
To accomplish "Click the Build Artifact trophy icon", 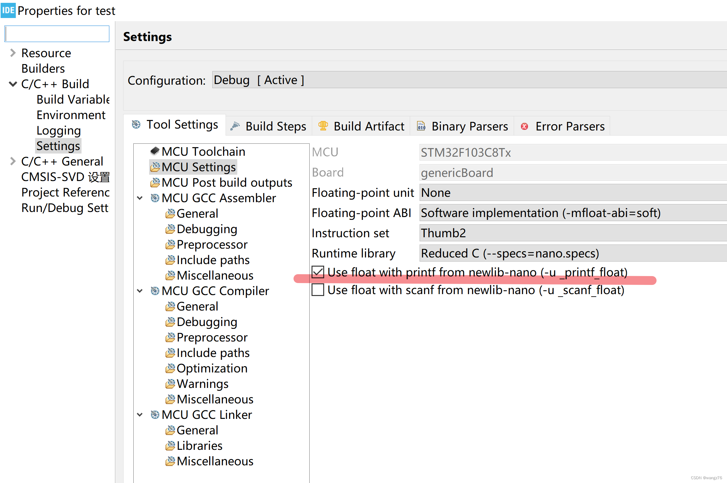I will coord(323,126).
